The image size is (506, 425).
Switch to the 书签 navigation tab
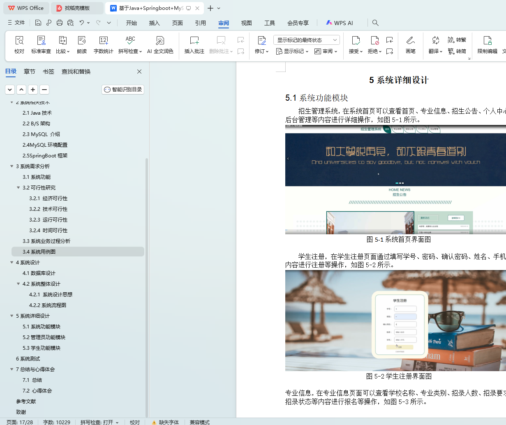click(49, 72)
